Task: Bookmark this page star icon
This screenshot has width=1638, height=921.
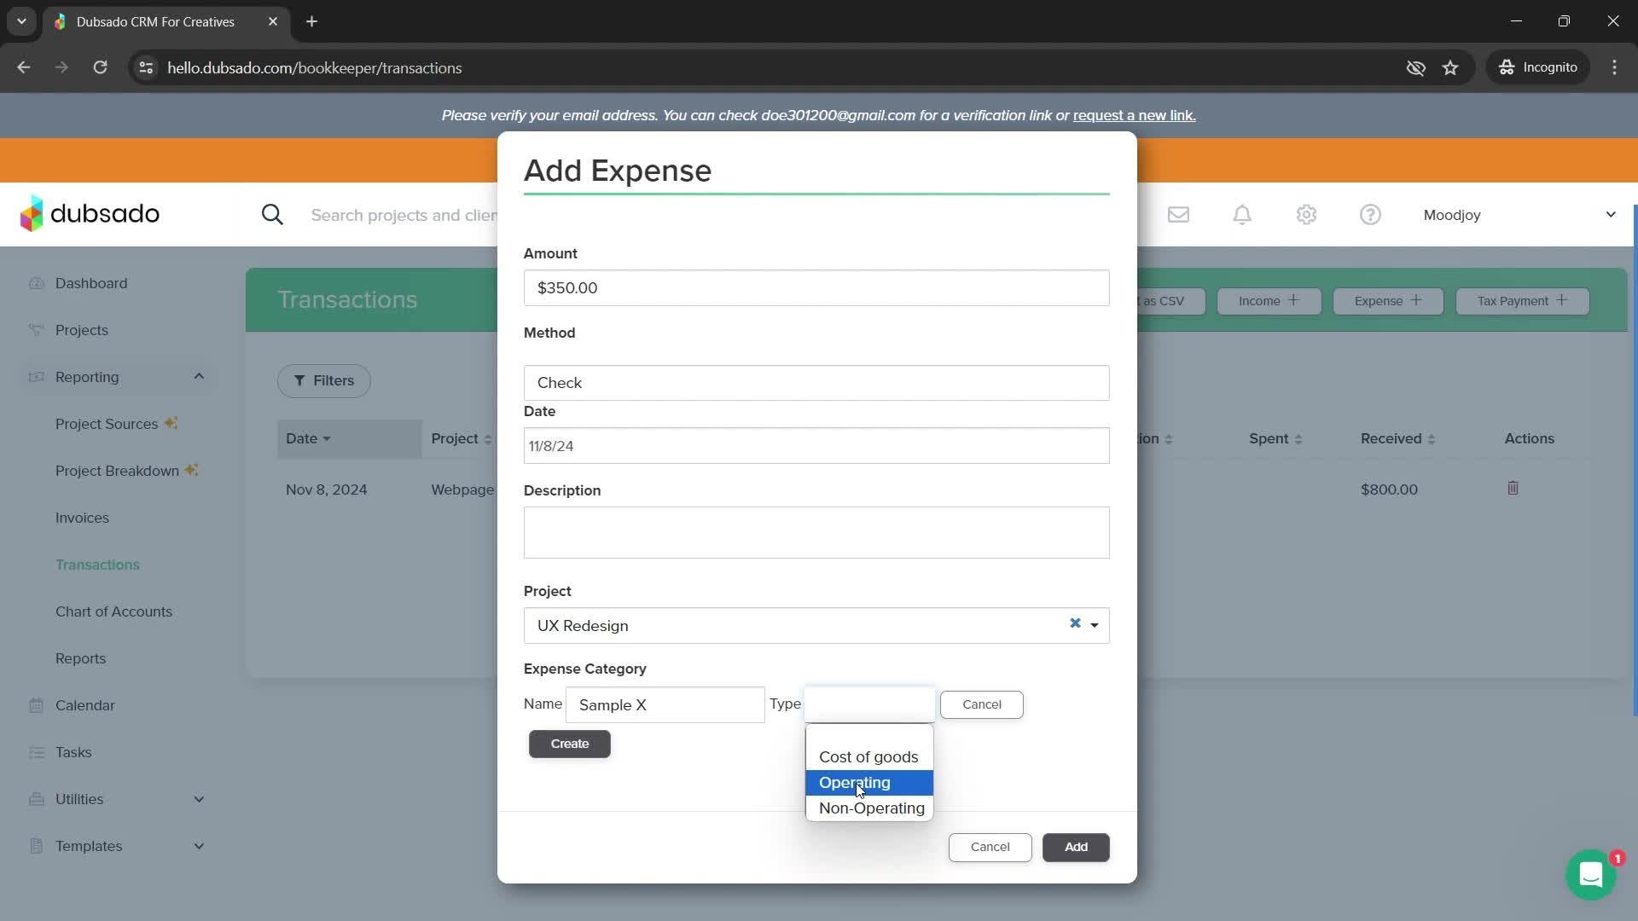Action: 1450,67
